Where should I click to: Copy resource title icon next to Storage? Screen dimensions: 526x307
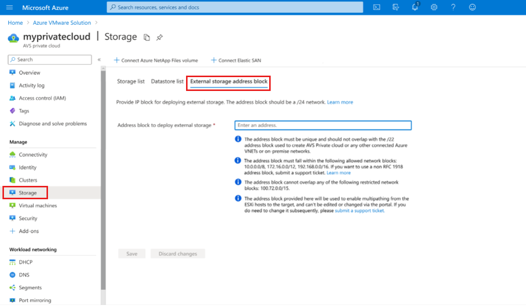[146, 37]
